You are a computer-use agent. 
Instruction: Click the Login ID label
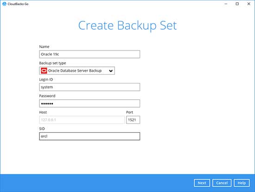click(x=46, y=79)
